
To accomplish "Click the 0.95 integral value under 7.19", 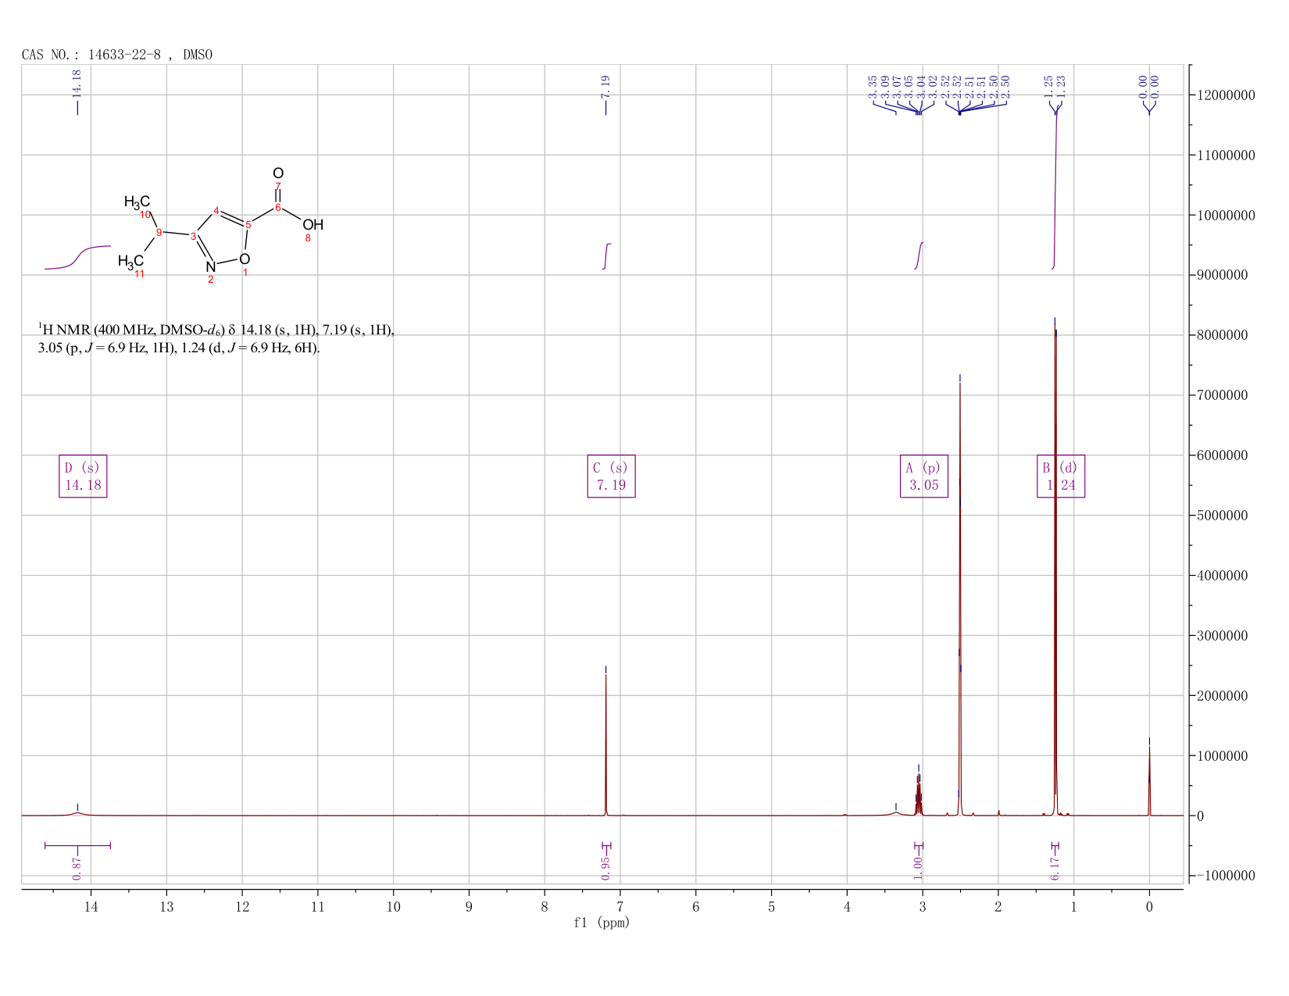I will point(606,867).
